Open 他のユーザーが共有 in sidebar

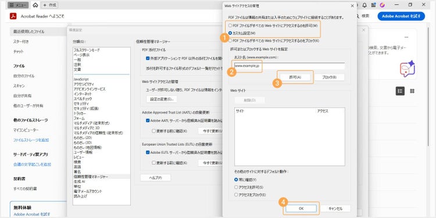(x=28, y=106)
